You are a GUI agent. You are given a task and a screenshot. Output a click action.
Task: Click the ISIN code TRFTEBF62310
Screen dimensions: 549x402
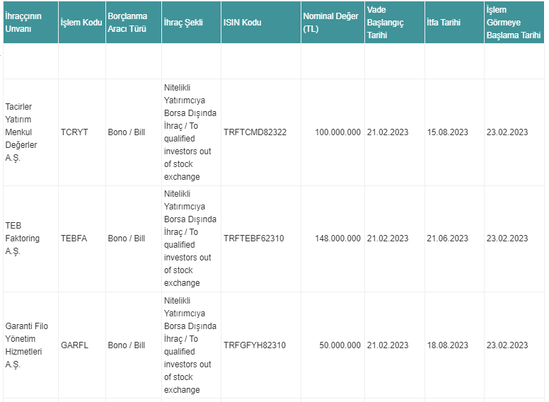(x=254, y=239)
